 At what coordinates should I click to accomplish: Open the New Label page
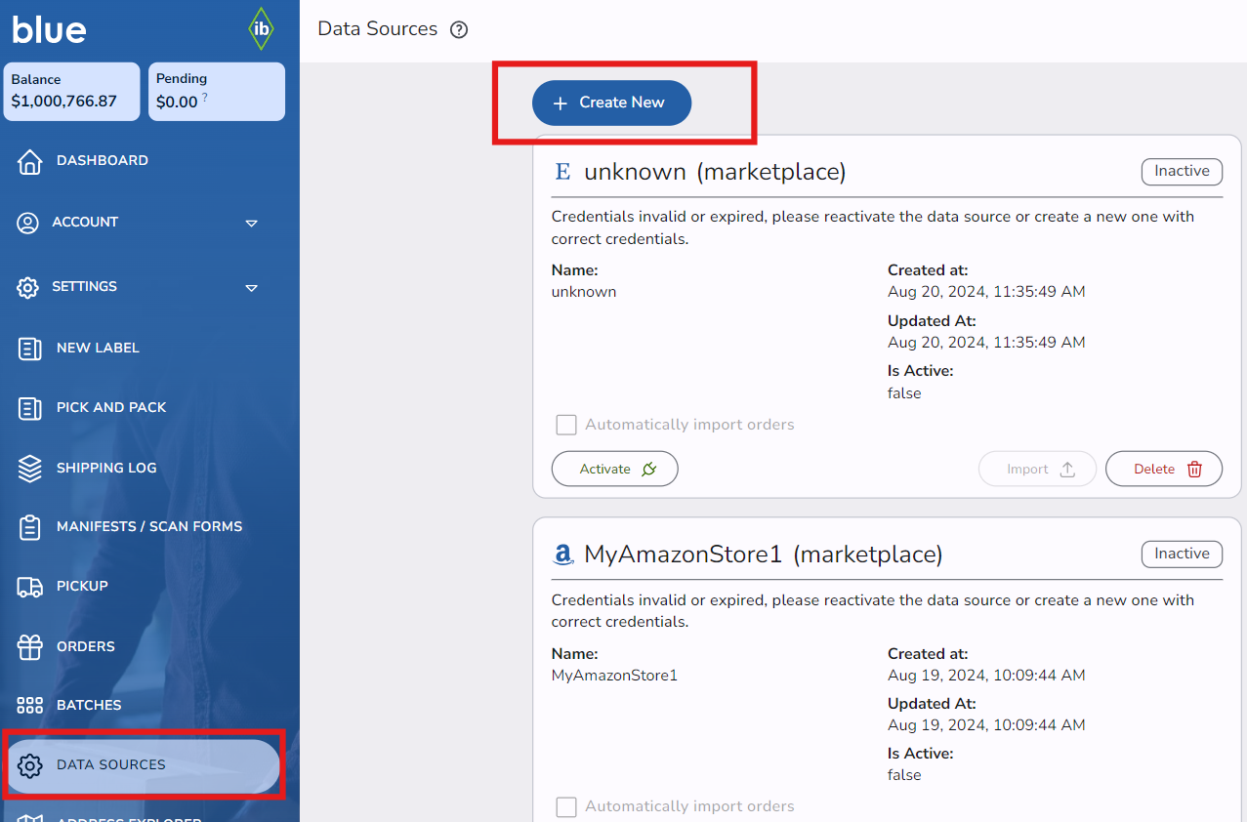[98, 349]
